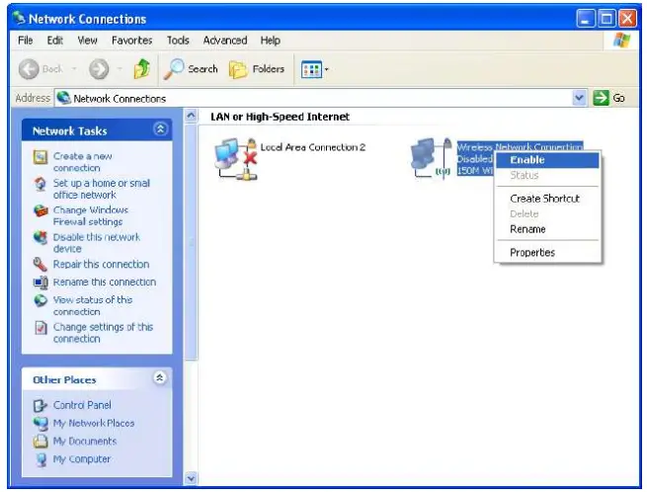The width and height of the screenshot is (647, 492).
Task: Open My Documents link
Action: click(85, 442)
